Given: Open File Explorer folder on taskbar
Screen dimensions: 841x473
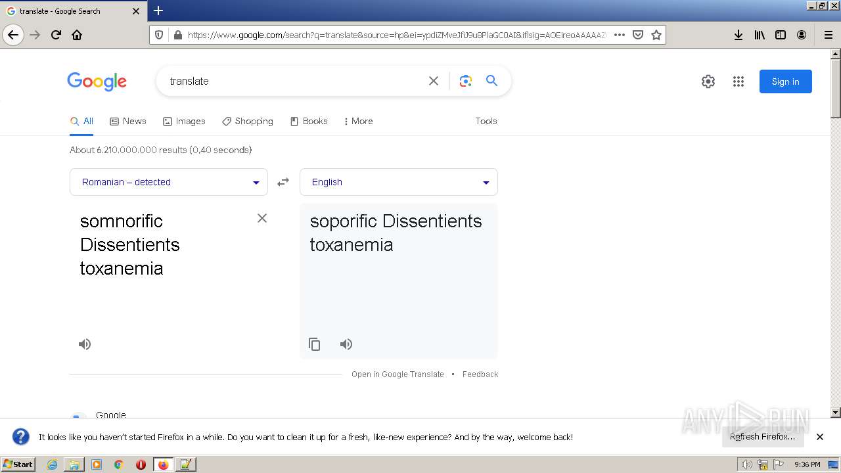Looking at the screenshot, I should coord(74,464).
